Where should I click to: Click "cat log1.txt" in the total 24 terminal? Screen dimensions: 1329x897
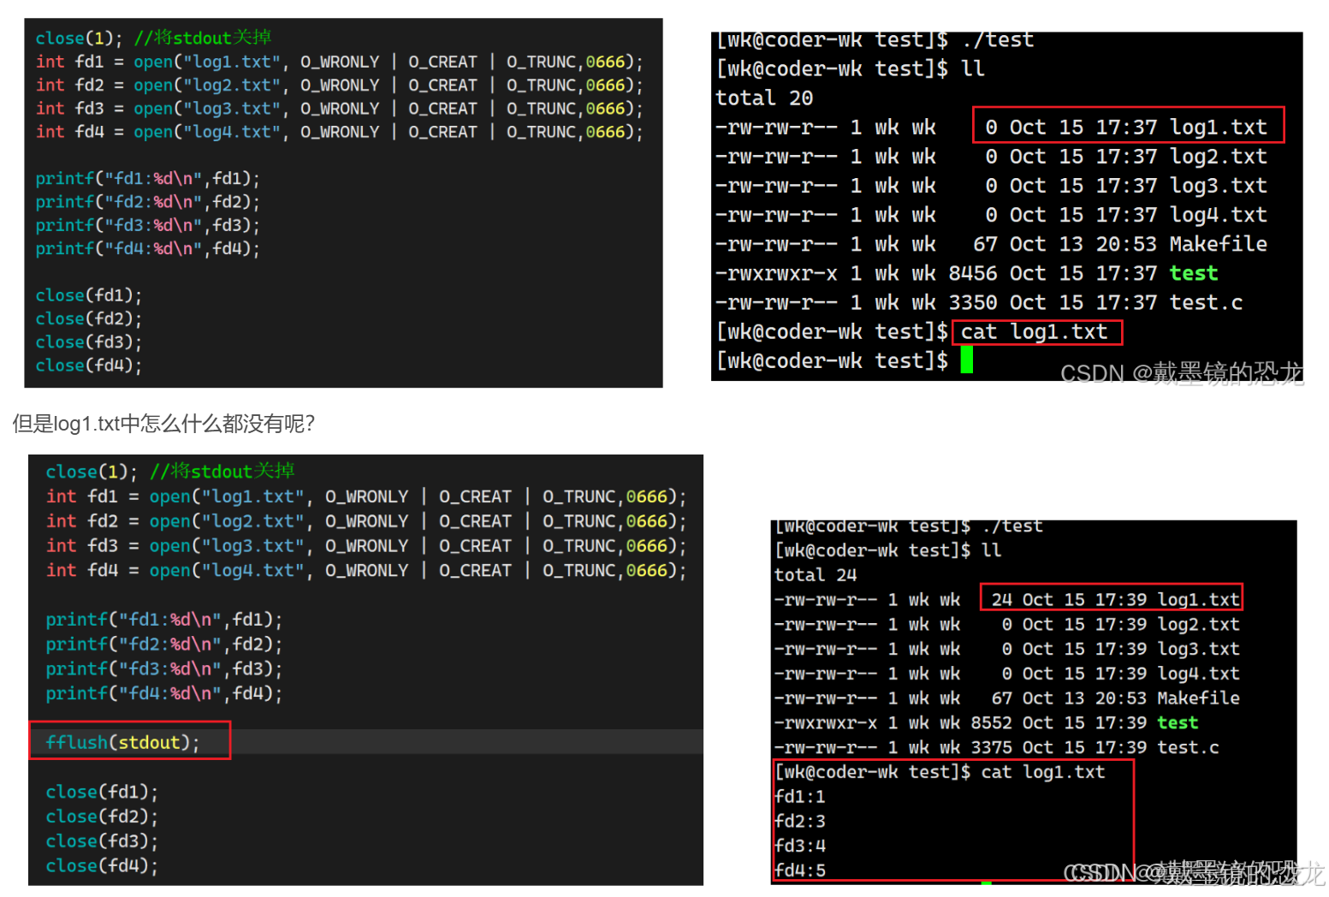click(1042, 772)
